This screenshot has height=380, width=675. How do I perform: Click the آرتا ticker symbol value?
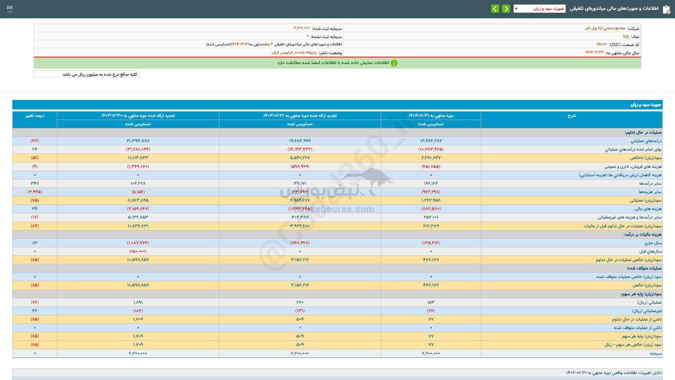click(626, 36)
